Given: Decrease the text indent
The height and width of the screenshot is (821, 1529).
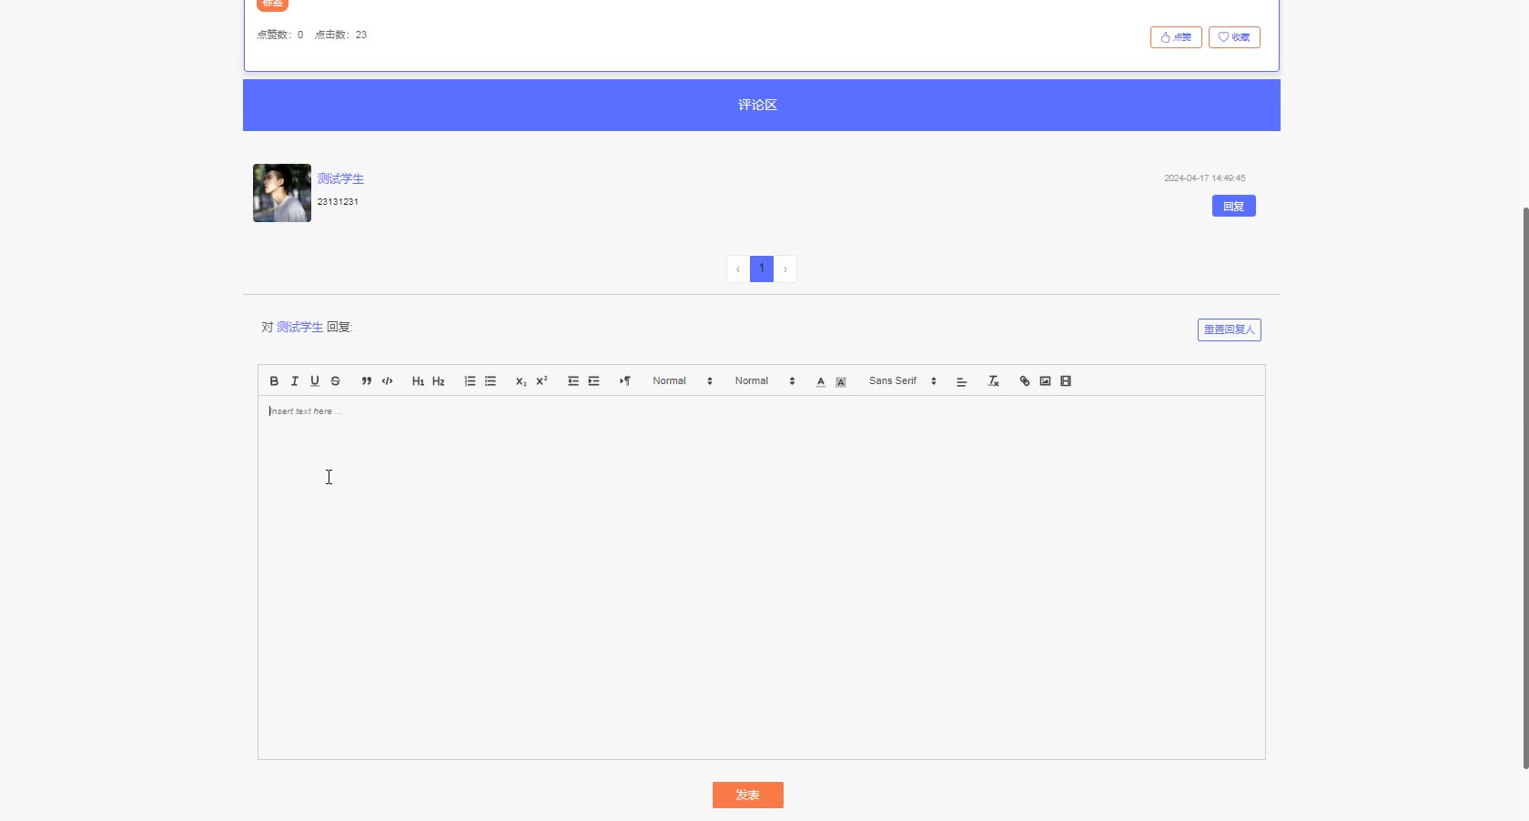Looking at the screenshot, I should (x=573, y=381).
